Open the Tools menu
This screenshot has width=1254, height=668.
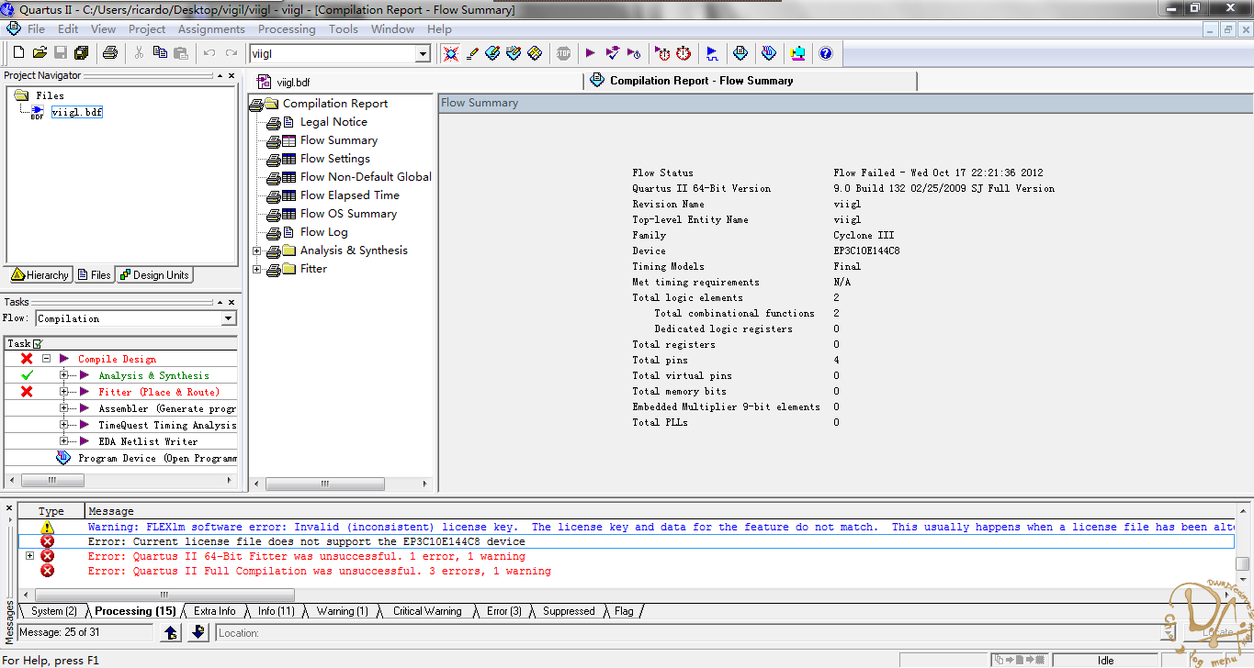[x=344, y=29]
